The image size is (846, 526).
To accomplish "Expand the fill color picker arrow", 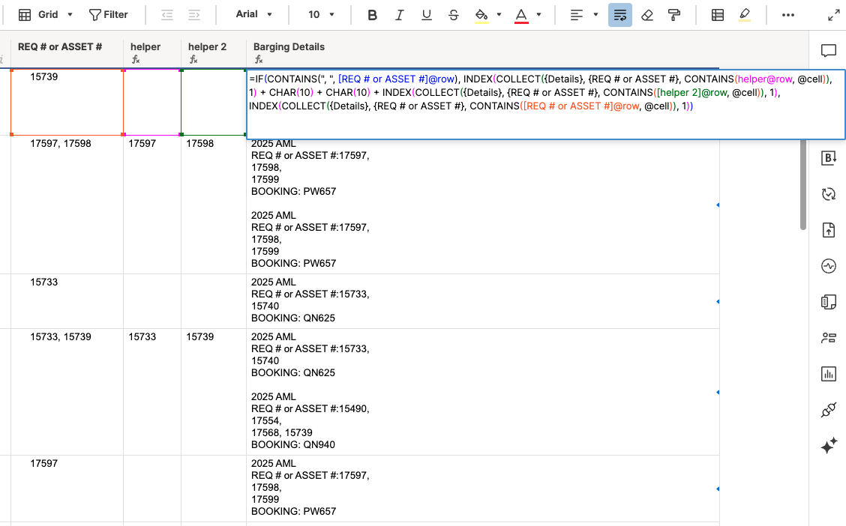I will (499, 14).
